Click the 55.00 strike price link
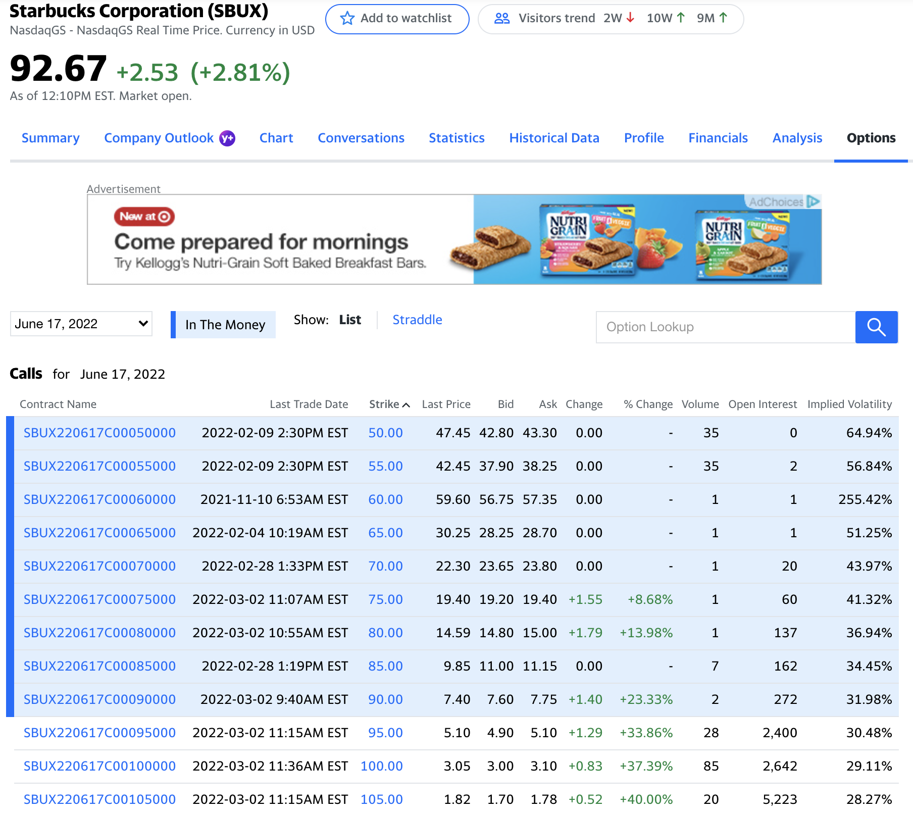Screen dimensions: 913x816 tap(385, 466)
